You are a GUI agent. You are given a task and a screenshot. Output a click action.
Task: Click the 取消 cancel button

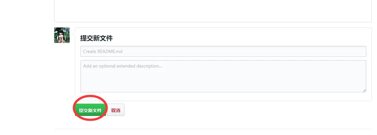pos(116,110)
